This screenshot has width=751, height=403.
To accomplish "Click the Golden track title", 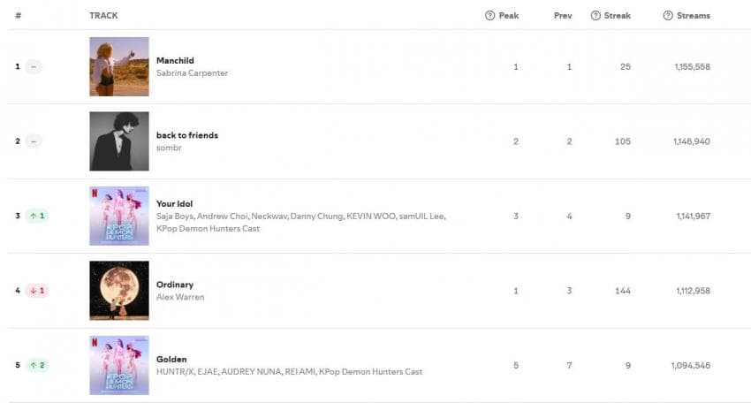I will pos(171,359).
